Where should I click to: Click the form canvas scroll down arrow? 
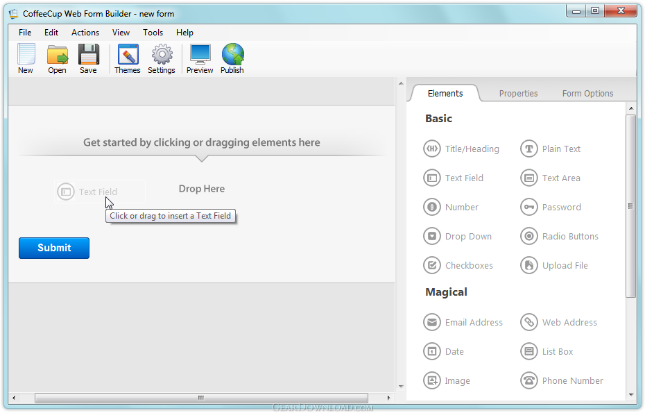tap(401, 387)
